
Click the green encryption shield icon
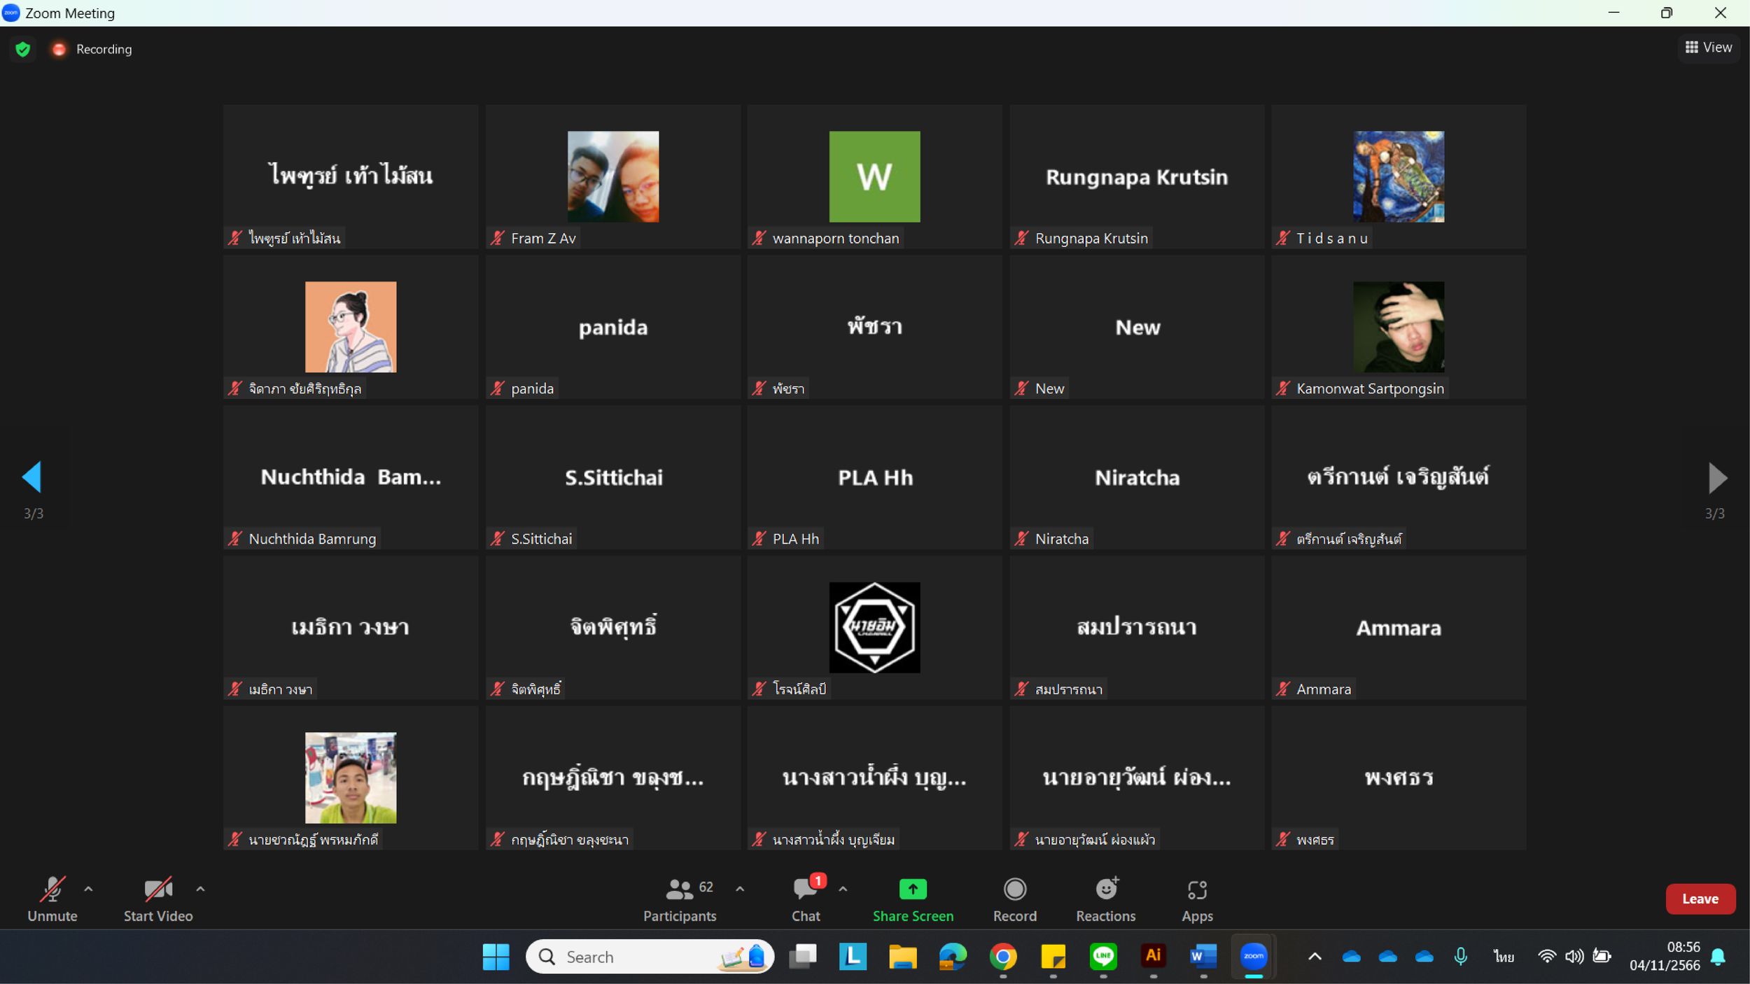coord(22,49)
